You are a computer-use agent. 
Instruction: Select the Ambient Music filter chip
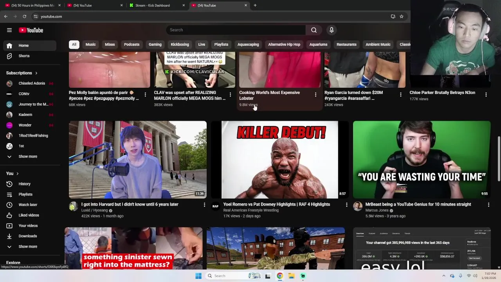coord(378,44)
